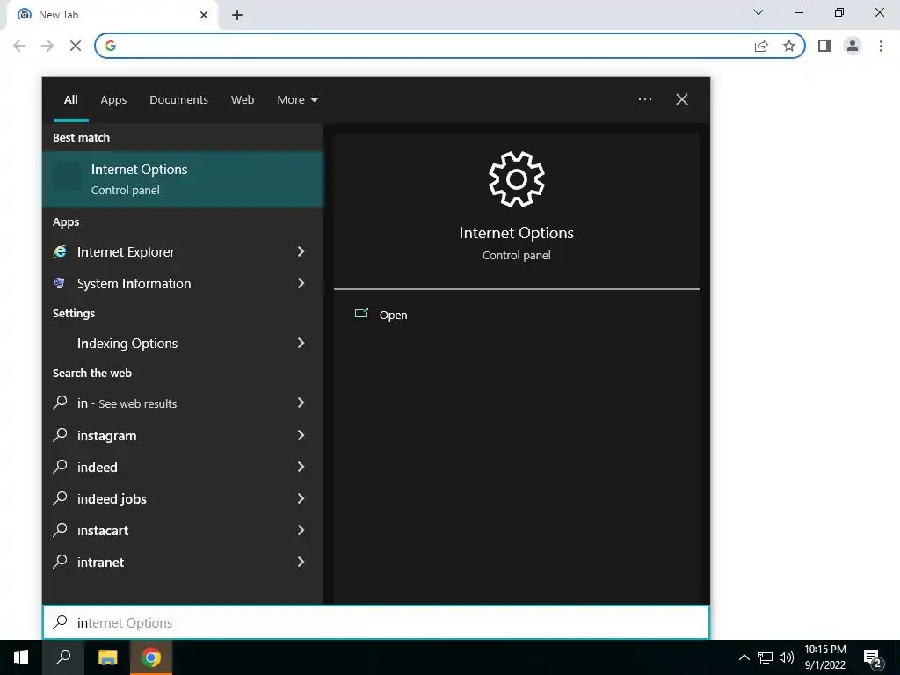
Task: Open the search panel ellipsis options
Action: [644, 99]
